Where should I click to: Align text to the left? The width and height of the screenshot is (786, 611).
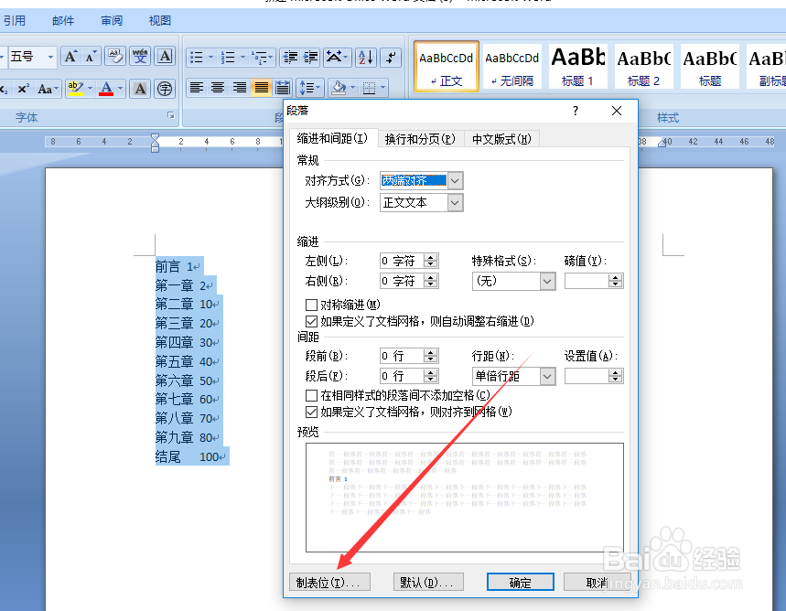pyautogui.click(x=197, y=88)
